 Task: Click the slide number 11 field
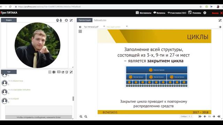pyautogui.click(x=209, y=117)
